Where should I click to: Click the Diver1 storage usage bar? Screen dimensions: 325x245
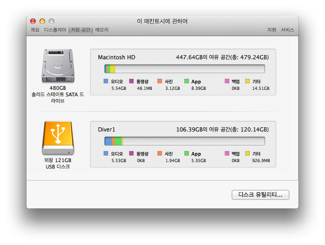click(x=184, y=141)
